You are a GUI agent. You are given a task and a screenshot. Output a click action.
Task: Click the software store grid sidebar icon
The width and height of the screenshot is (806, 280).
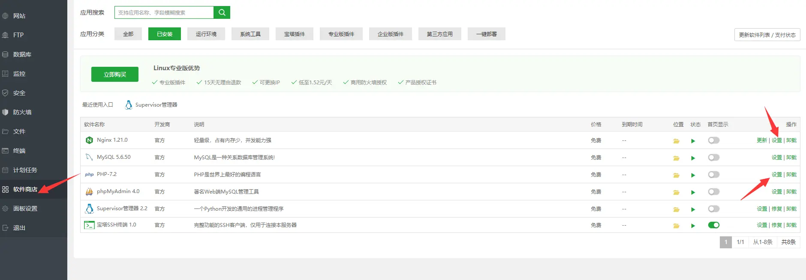5,189
